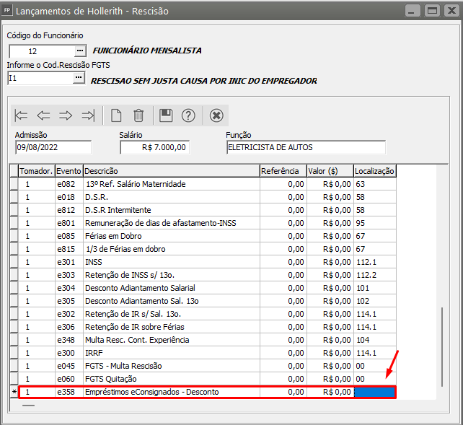Screen dimensions: 463x425
Task: Save using the floppy disk icon
Action: [166, 115]
